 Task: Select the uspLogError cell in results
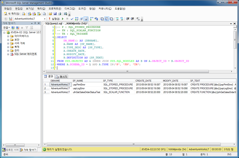coord(87,88)
